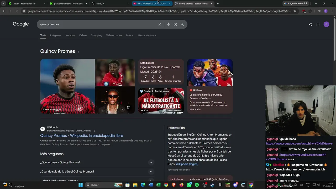
Task: Click the quincy promes search field
Action: pyautogui.click(x=97, y=24)
